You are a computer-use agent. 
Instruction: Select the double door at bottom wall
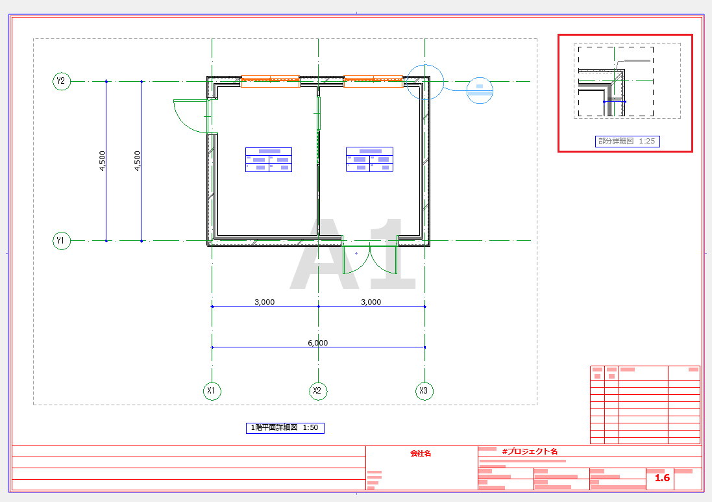click(370, 258)
